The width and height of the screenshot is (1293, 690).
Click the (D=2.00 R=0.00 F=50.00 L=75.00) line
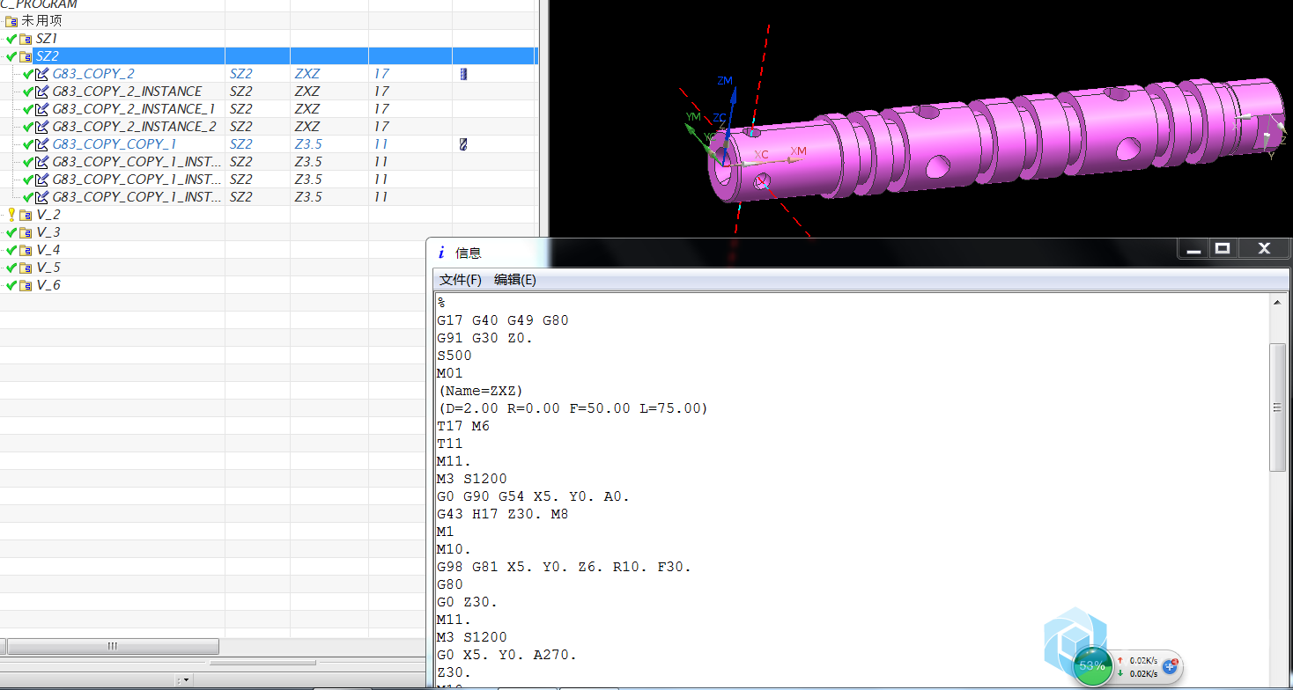(573, 408)
